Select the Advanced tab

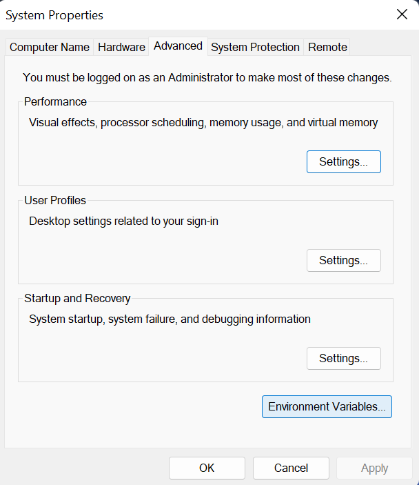[178, 46]
